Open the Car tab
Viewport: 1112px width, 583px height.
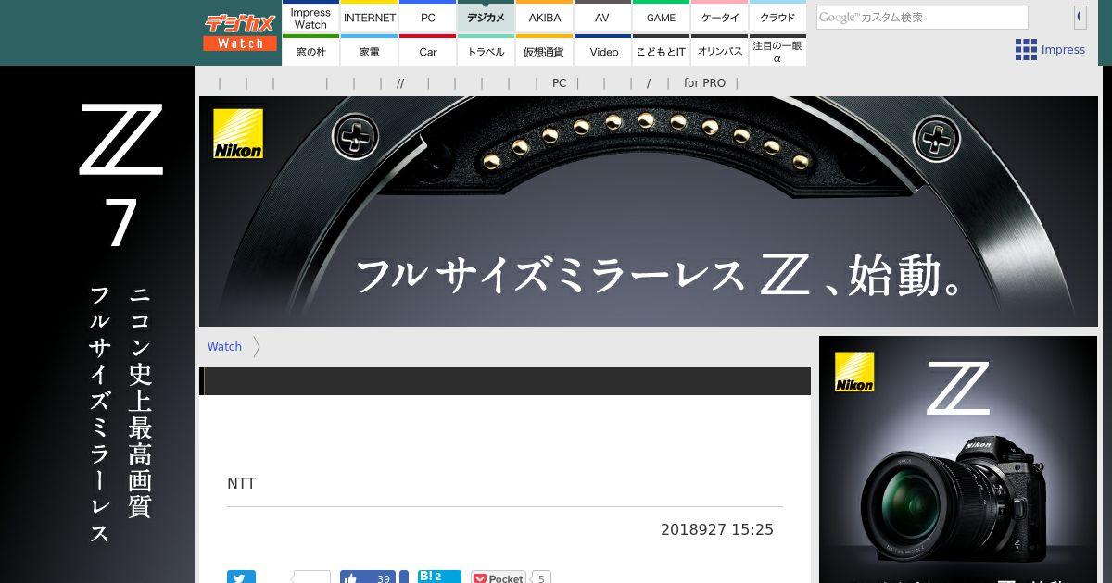coord(428,51)
